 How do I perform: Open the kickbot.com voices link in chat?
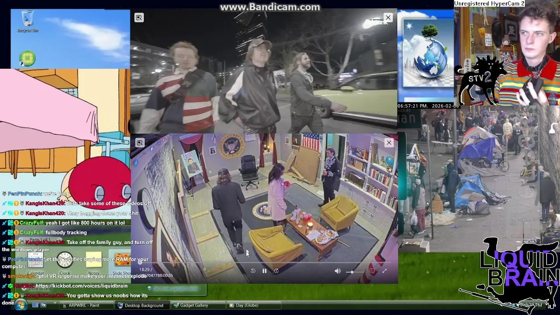click(83, 286)
